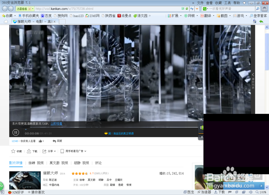
Task: Open the 截图 screenshot dropdown
Action: [x=224, y=16]
